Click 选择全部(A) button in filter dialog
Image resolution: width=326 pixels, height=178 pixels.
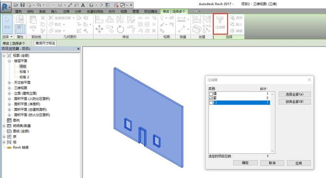[x=295, y=94]
